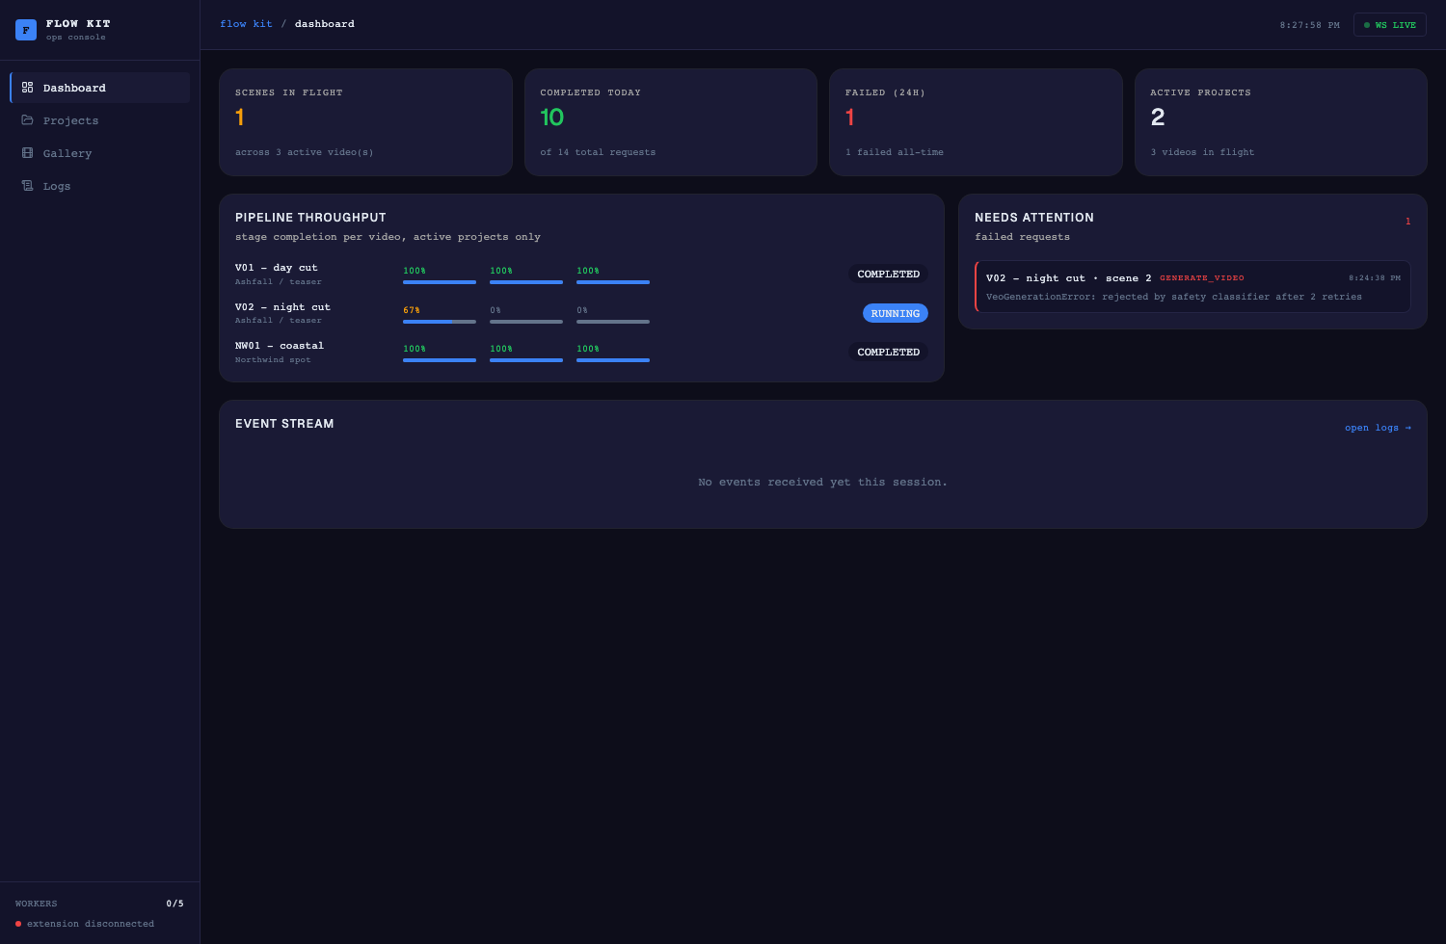Open the Scenes in Flight stat card

(x=365, y=122)
